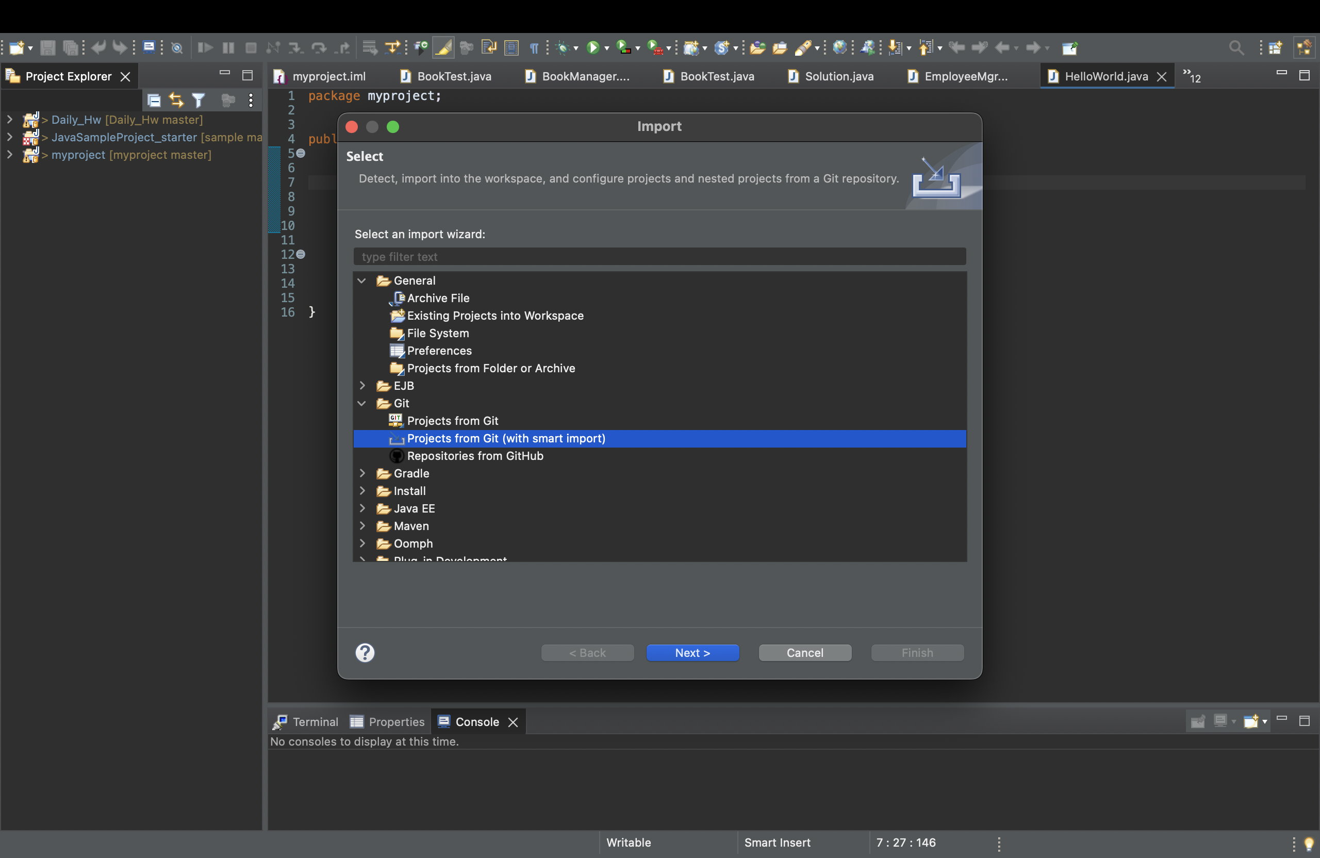Toggle Block Selection Mode icon

click(x=511, y=48)
